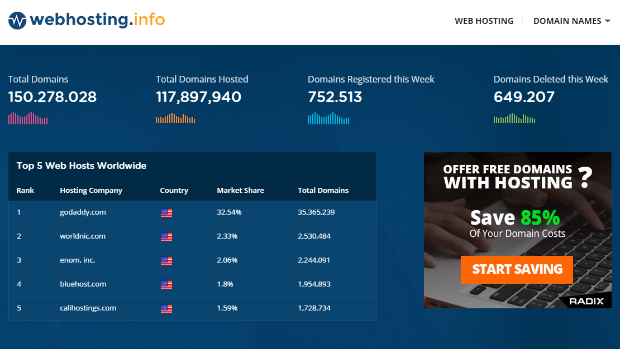The width and height of the screenshot is (620, 354).
Task: Click the pink Total Domains sparkline chart
Action: [28, 118]
